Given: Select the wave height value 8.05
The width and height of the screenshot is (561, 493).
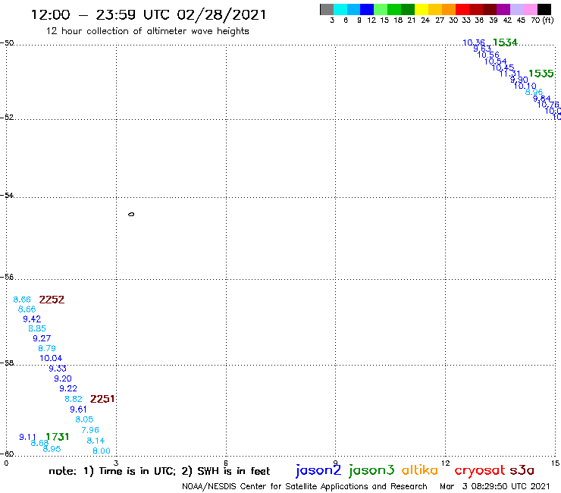Looking at the screenshot, I should pyautogui.click(x=84, y=419).
